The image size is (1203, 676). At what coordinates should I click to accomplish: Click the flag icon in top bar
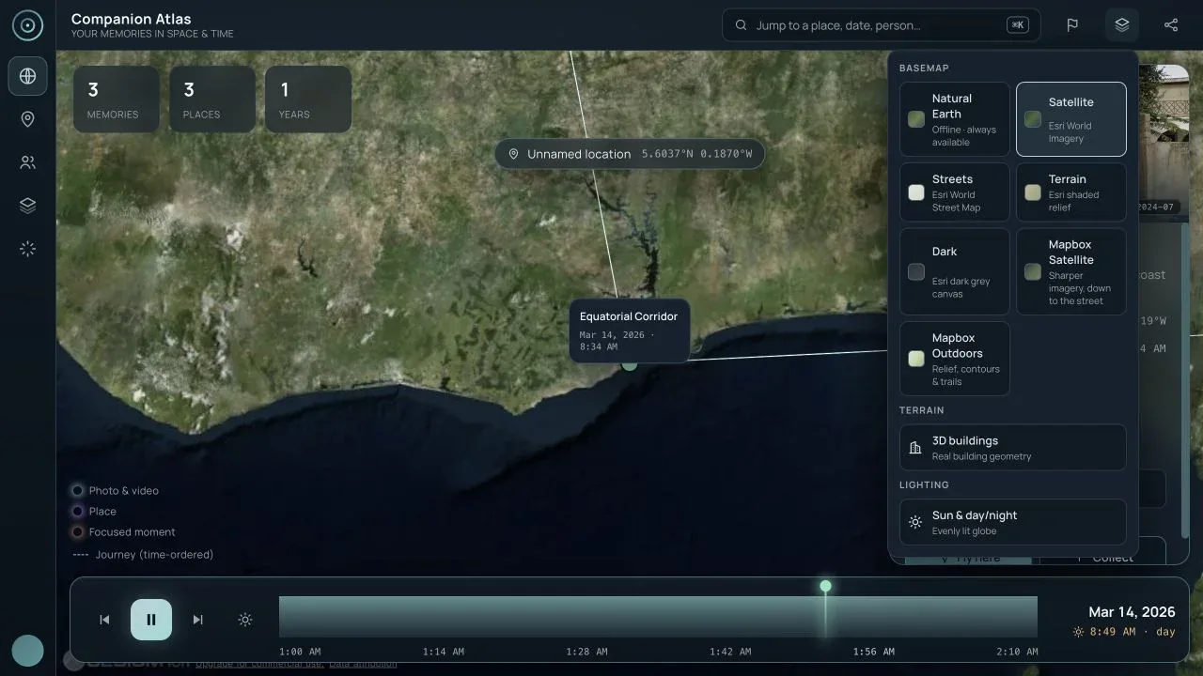coord(1072,25)
